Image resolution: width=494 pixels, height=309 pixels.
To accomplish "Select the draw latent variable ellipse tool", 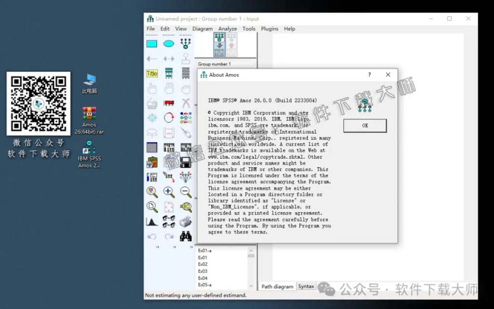I will click(168, 43).
